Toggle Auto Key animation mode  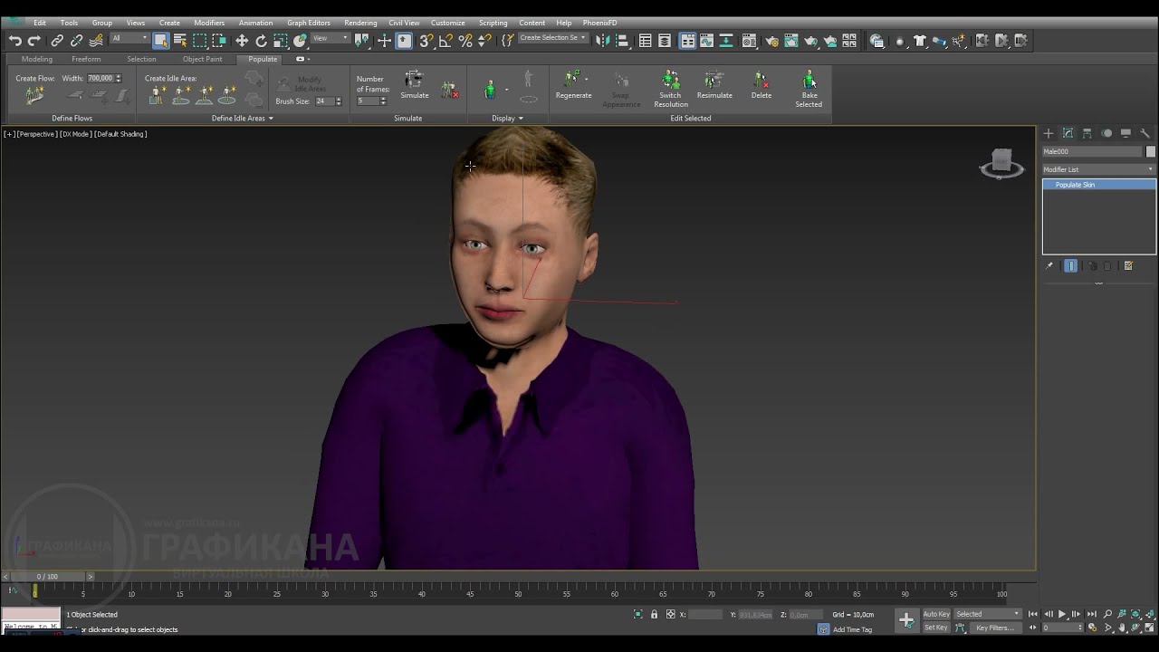pos(936,614)
